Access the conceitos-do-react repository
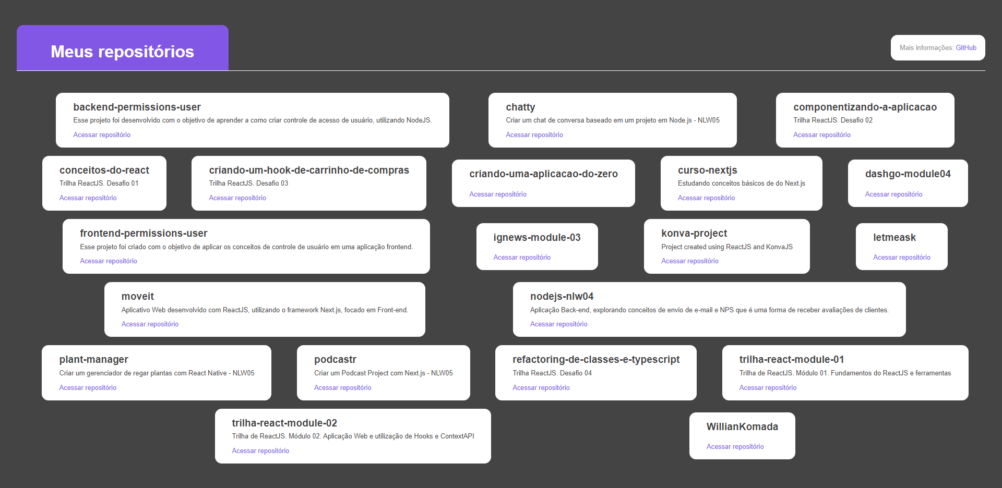The height and width of the screenshot is (488, 1002). click(88, 198)
